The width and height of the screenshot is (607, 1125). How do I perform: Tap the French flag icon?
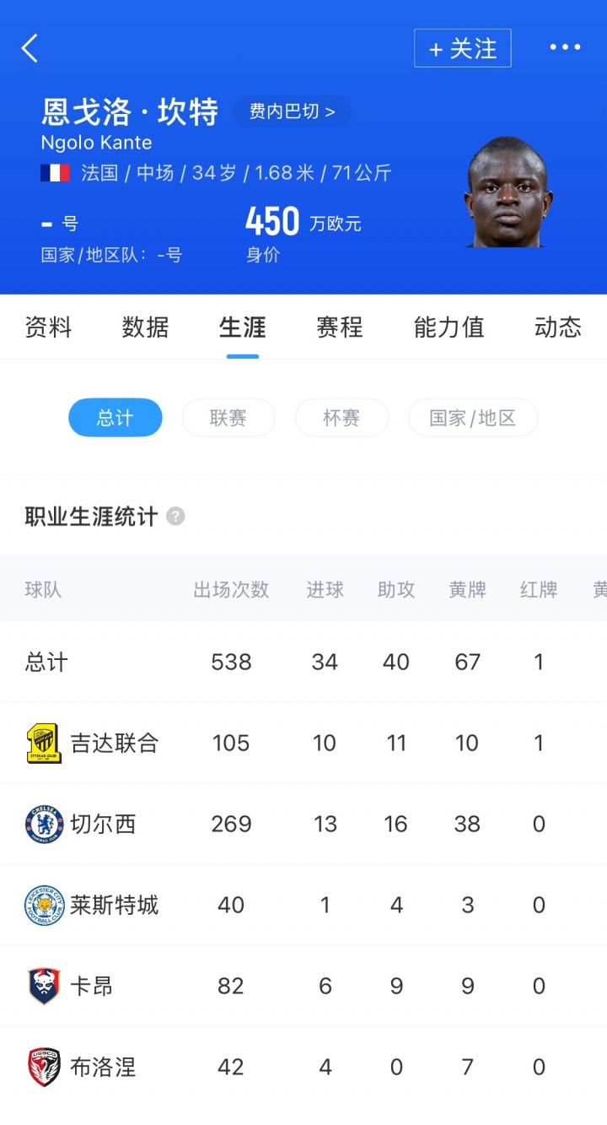[x=56, y=173]
